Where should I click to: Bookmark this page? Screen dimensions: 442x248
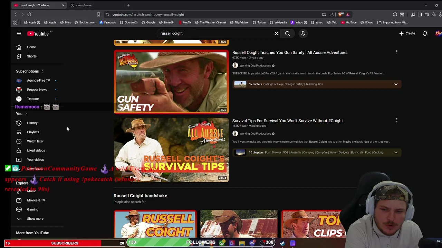pyautogui.click(x=98, y=14)
